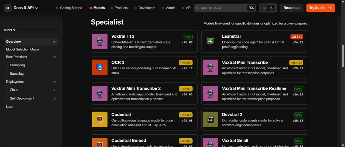Click the page vertical scrollbar thumb
This screenshot has width=345, height=147.
(343, 56)
